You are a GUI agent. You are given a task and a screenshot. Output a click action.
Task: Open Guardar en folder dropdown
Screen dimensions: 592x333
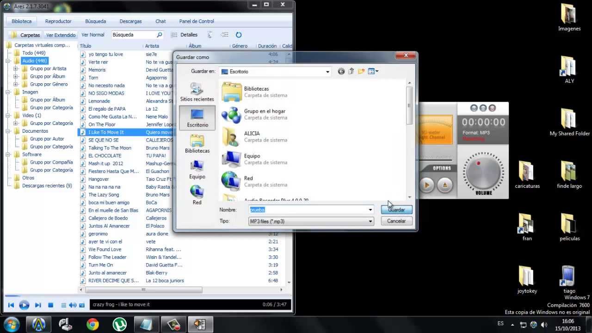[327, 72]
